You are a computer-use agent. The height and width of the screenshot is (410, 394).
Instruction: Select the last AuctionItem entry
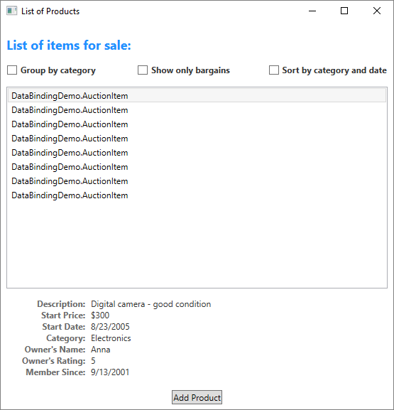[x=197, y=195]
